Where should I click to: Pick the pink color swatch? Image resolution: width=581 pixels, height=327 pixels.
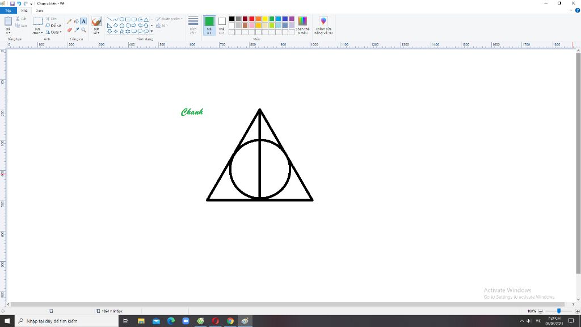coord(251,26)
